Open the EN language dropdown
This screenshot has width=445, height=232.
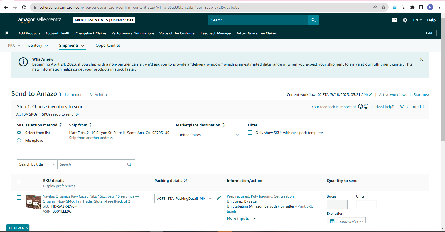(x=417, y=20)
